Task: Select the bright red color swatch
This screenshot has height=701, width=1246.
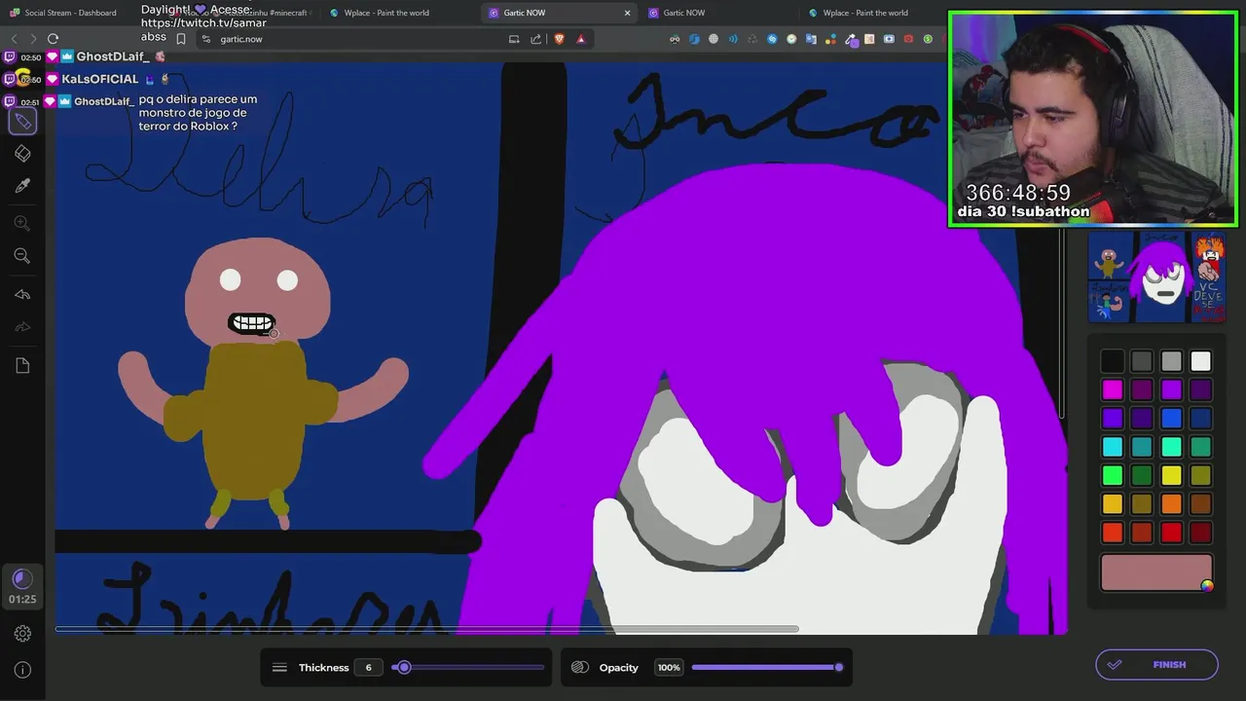Action: pyautogui.click(x=1171, y=533)
